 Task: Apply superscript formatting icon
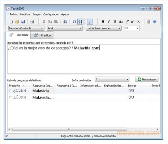[x=133, y=22]
